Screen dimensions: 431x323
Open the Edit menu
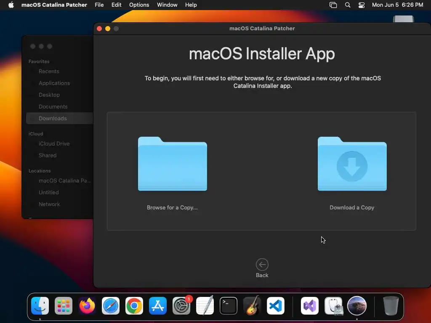tap(116, 5)
